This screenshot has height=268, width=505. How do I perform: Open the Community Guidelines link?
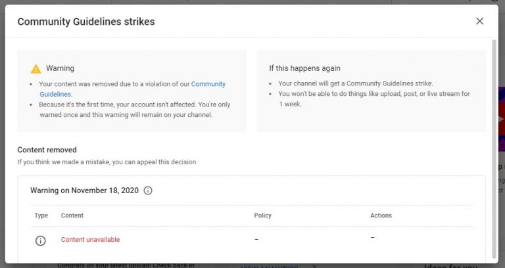(x=208, y=84)
